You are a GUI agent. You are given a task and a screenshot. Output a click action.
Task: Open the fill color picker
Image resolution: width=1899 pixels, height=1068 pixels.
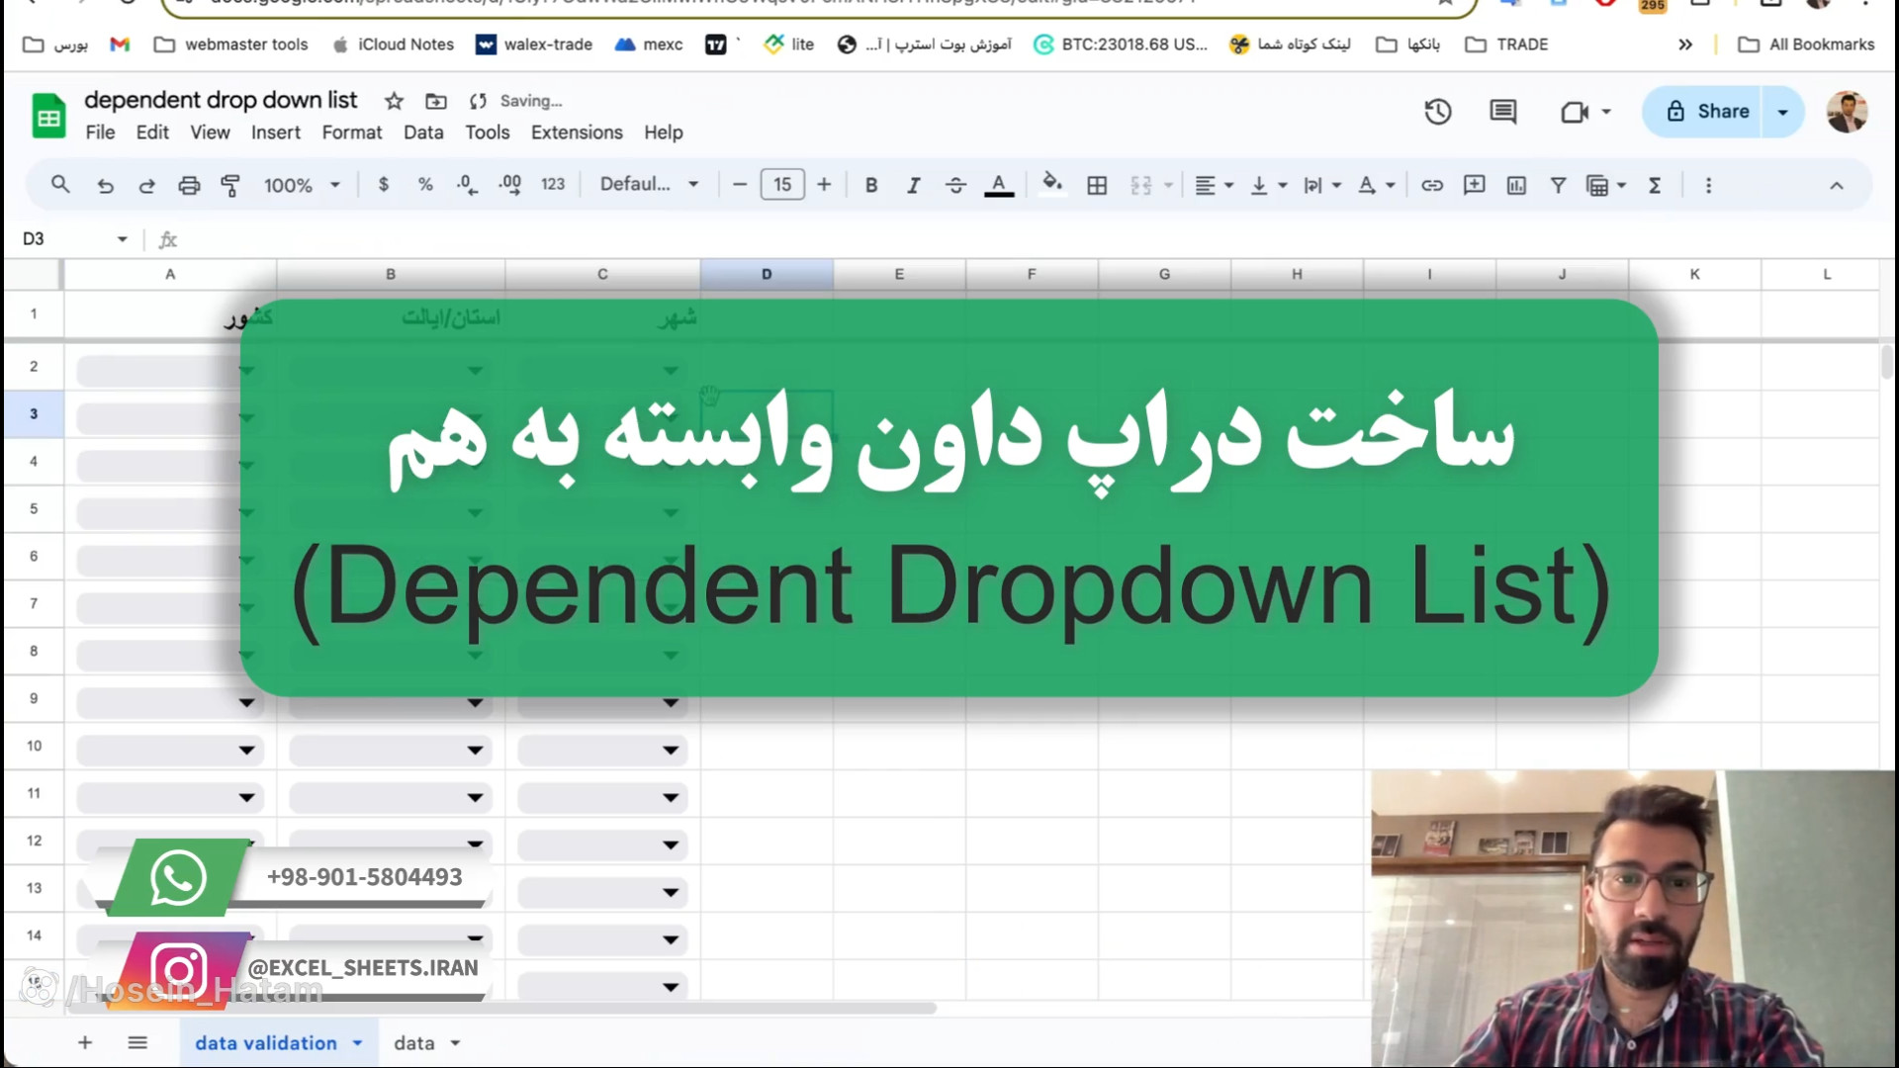pos(1052,185)
